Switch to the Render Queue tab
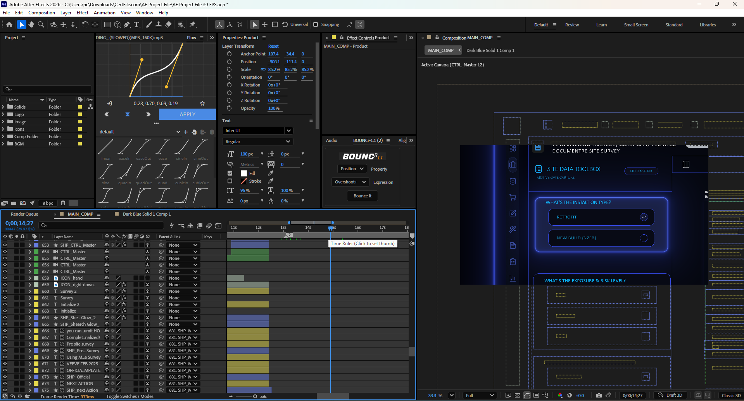The height and width of the screenshot is (401, 744). [x=24, y=214]
